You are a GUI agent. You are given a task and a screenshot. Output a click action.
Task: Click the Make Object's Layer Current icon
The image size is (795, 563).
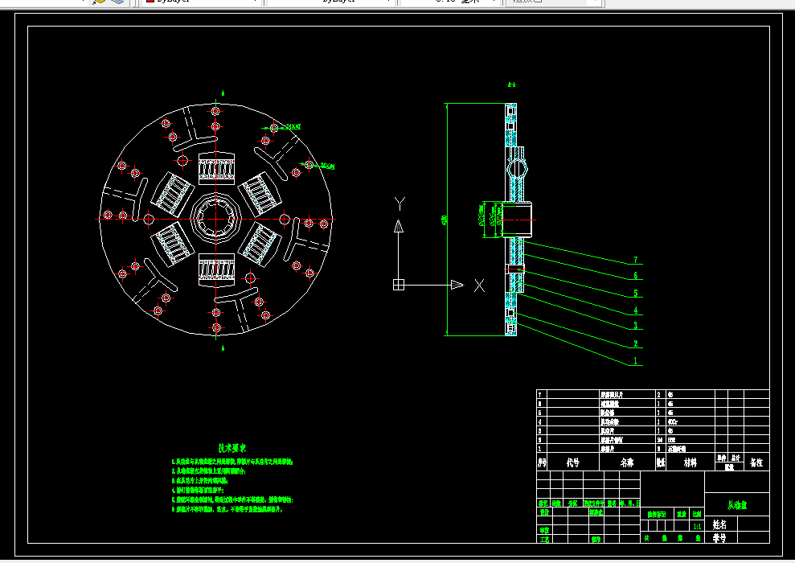[99, 2]
